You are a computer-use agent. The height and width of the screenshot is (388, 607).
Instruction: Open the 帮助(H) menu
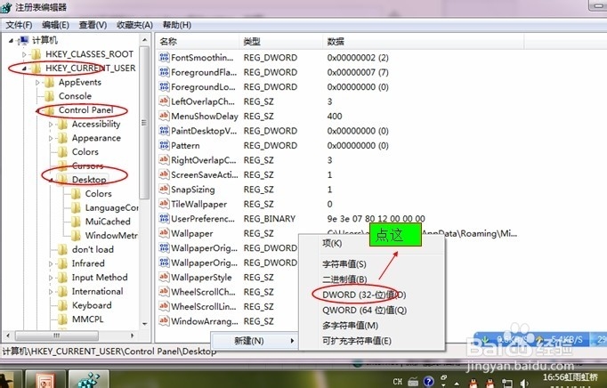click(x=177, y=25)
